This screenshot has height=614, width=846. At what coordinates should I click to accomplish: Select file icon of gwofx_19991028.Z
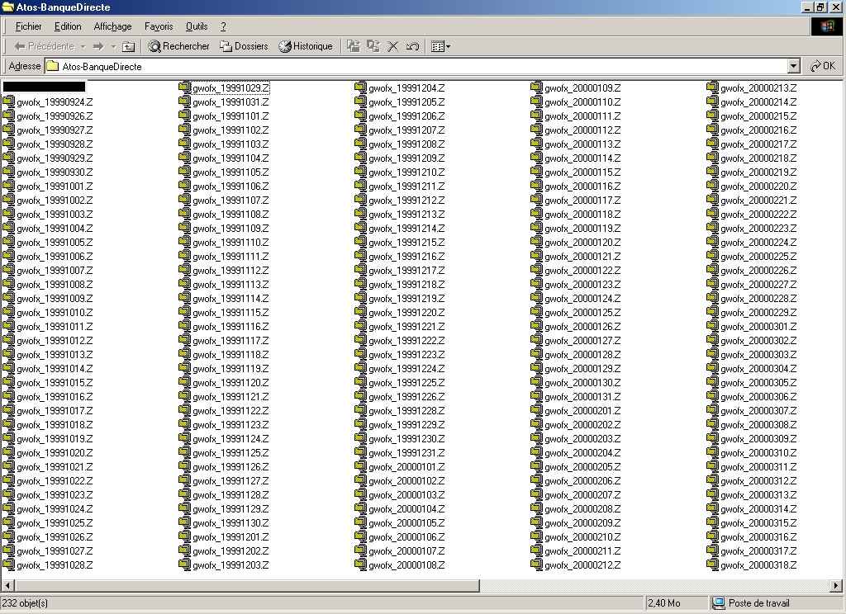coord(8,564)
